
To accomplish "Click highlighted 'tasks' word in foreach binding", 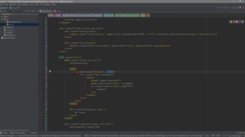I will pyautogui.click(x=110, y=72).
